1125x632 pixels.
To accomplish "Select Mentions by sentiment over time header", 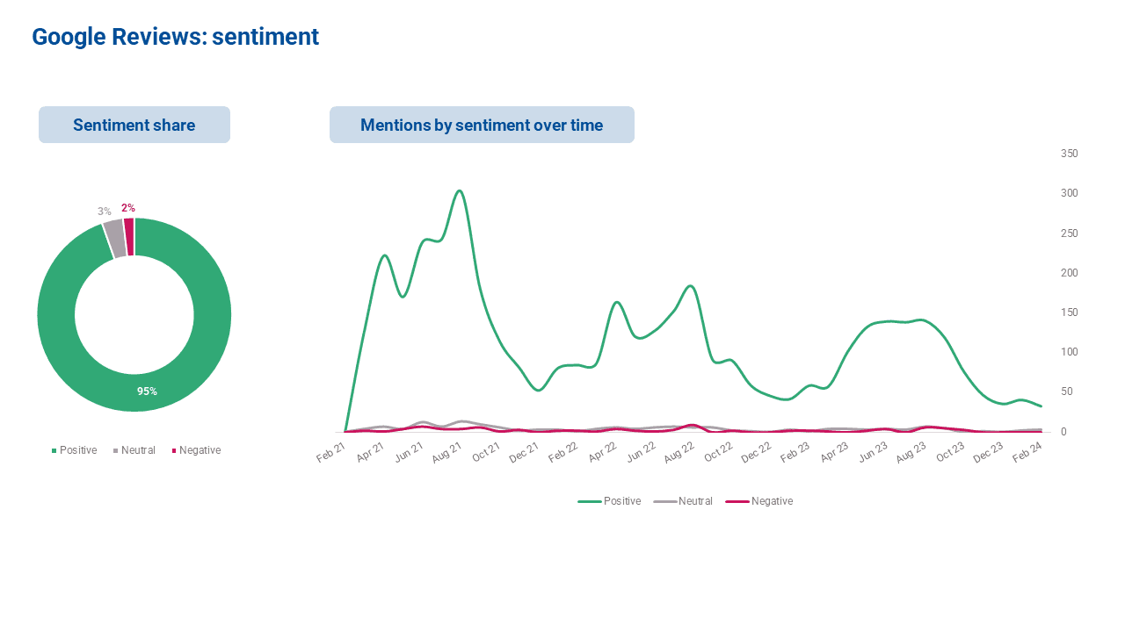I will (482, 125).
